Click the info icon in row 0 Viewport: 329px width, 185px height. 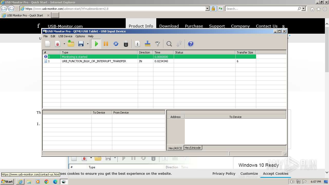click(46, 57)
